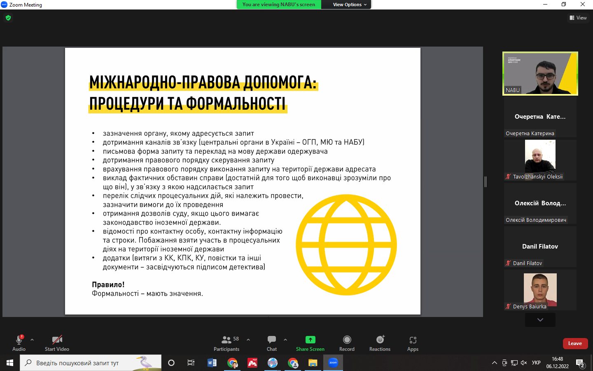Expand the Participants options caret
This screenshot has width=593, height=371.
click(x=248, y=340)
